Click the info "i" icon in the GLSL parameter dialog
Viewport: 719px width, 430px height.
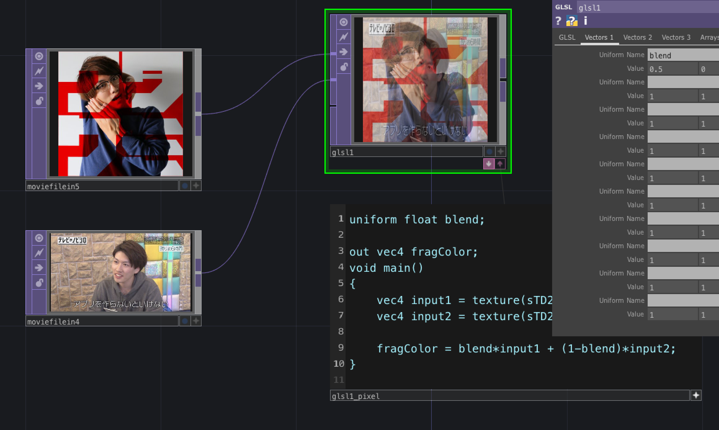point(586,21)
